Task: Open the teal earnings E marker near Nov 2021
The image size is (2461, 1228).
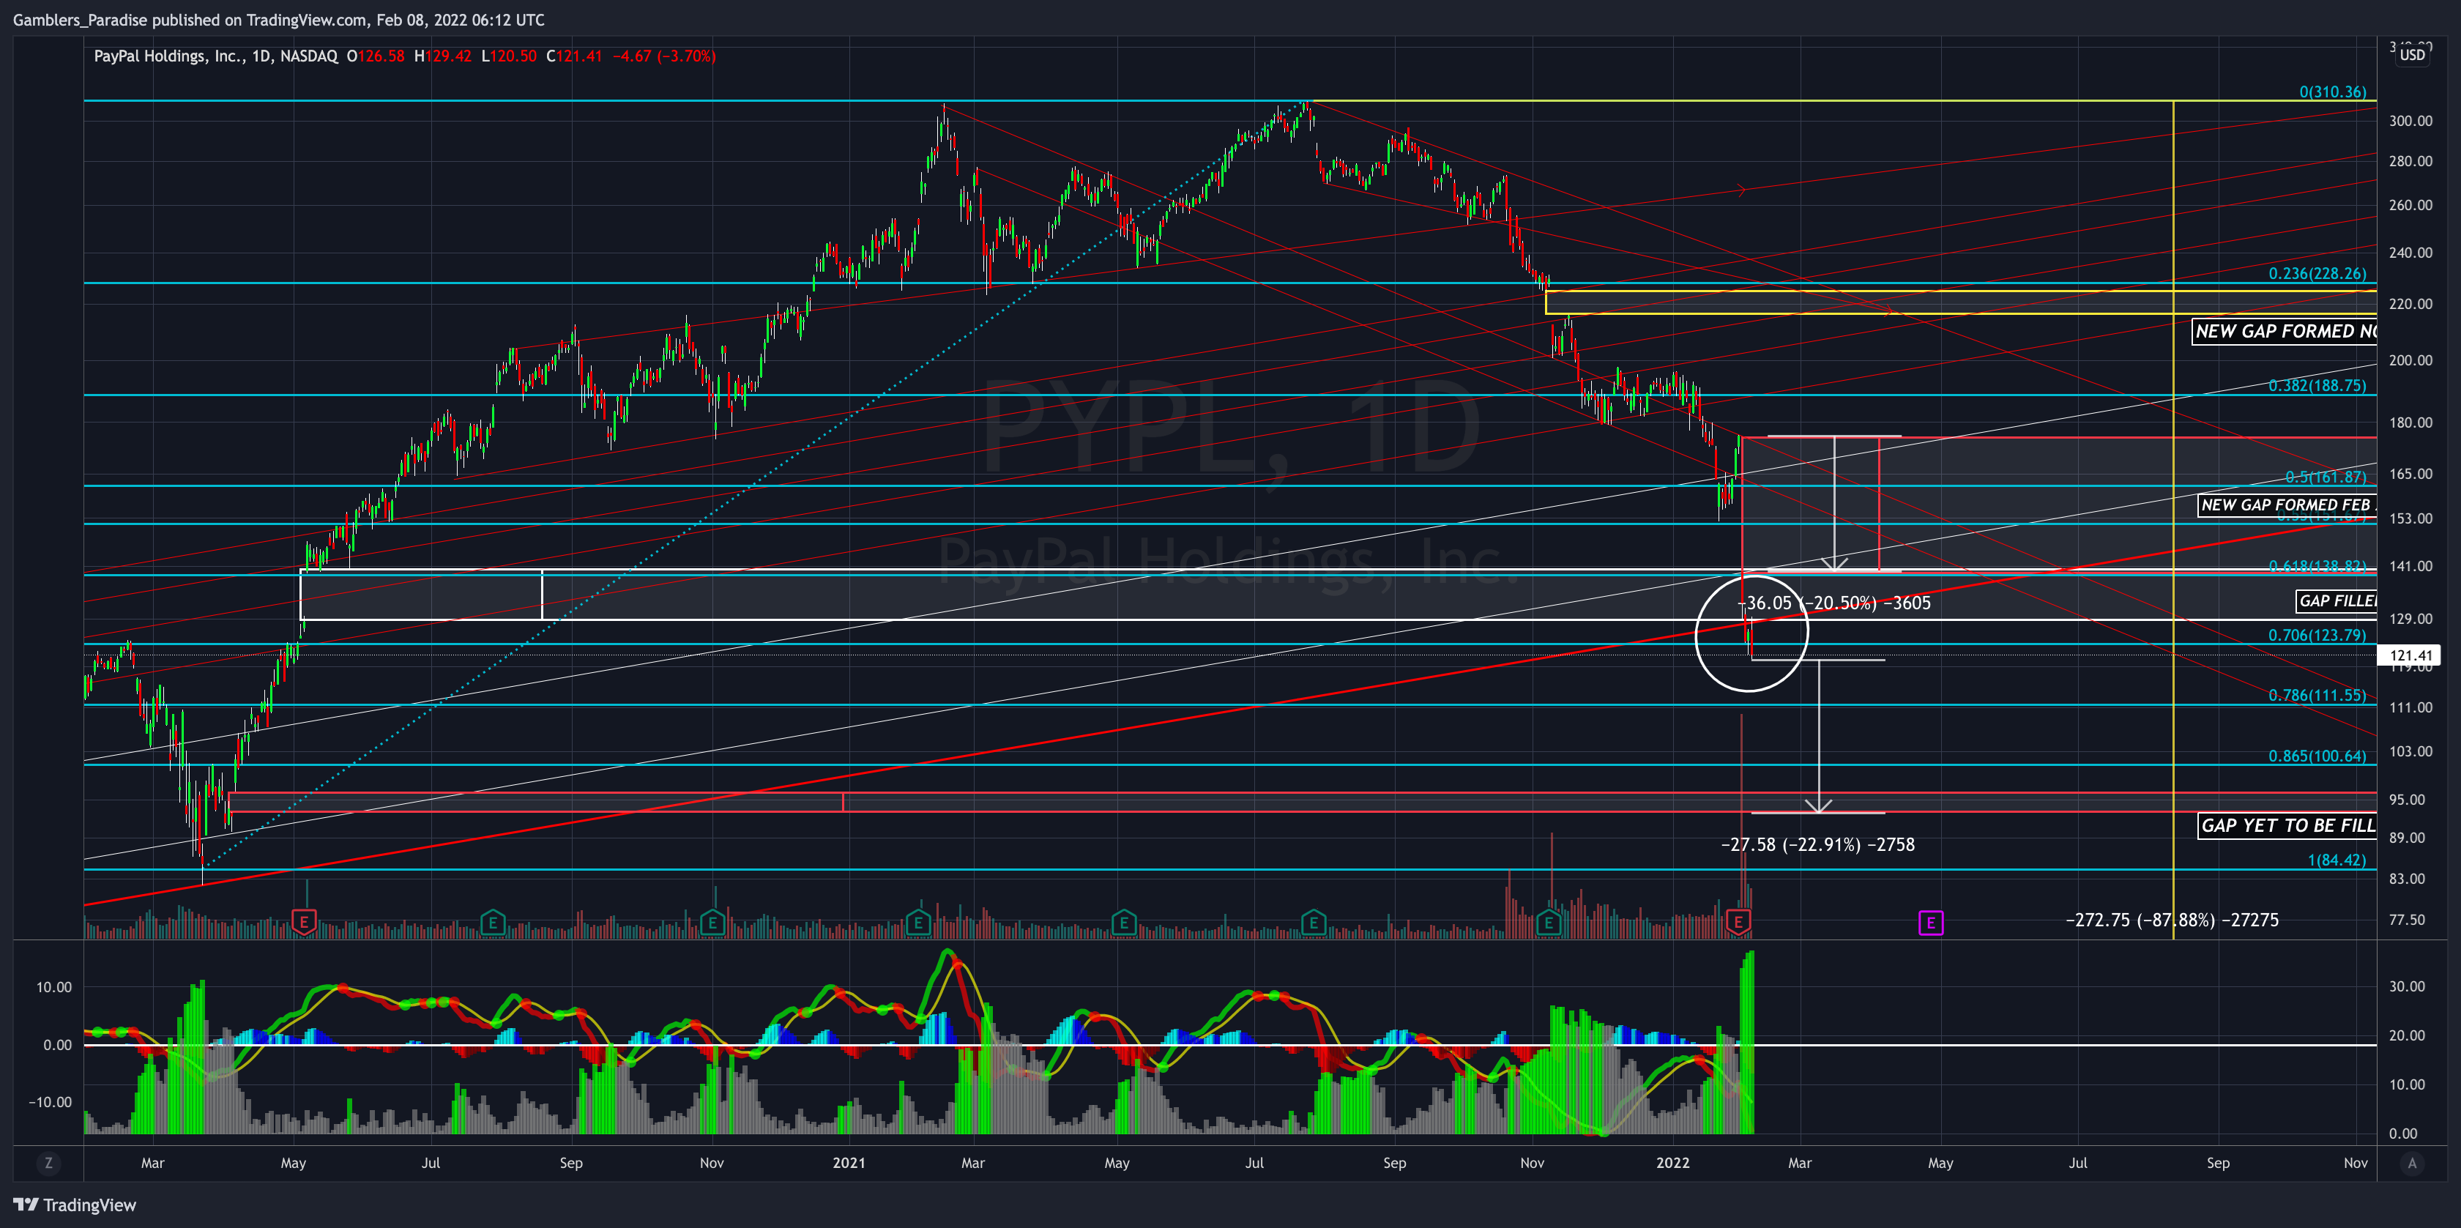Action: click(1549, 922)
